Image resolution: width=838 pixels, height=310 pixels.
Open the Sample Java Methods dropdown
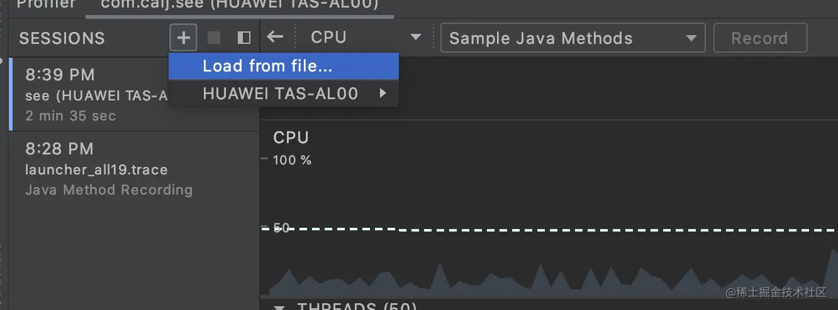(x=573, y=38)
